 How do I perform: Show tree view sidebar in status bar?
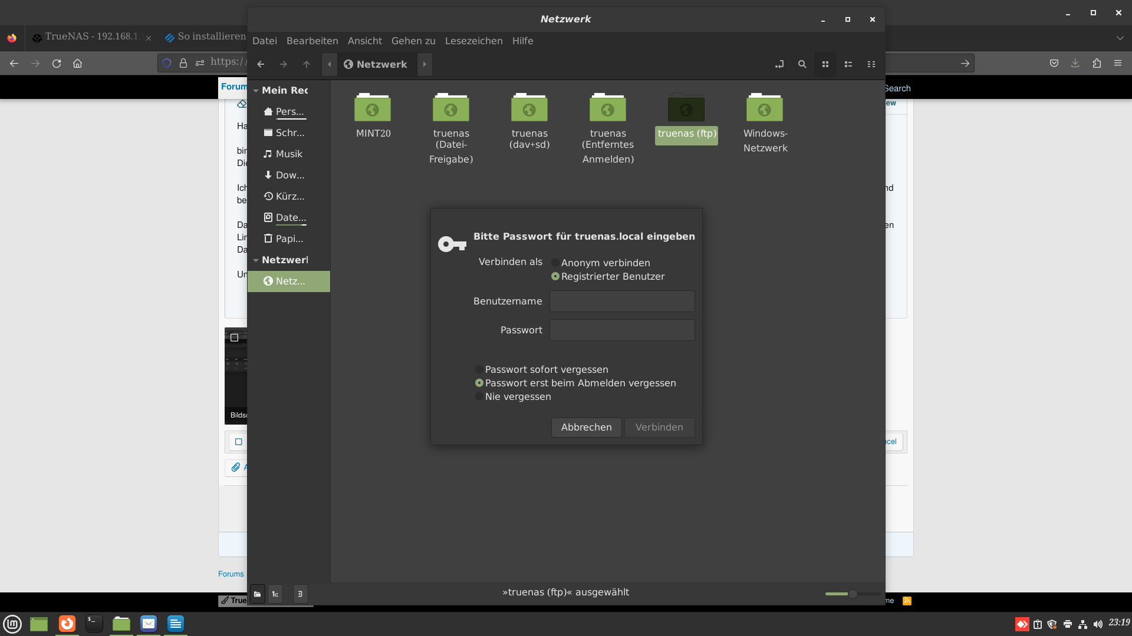pos(275,594)
